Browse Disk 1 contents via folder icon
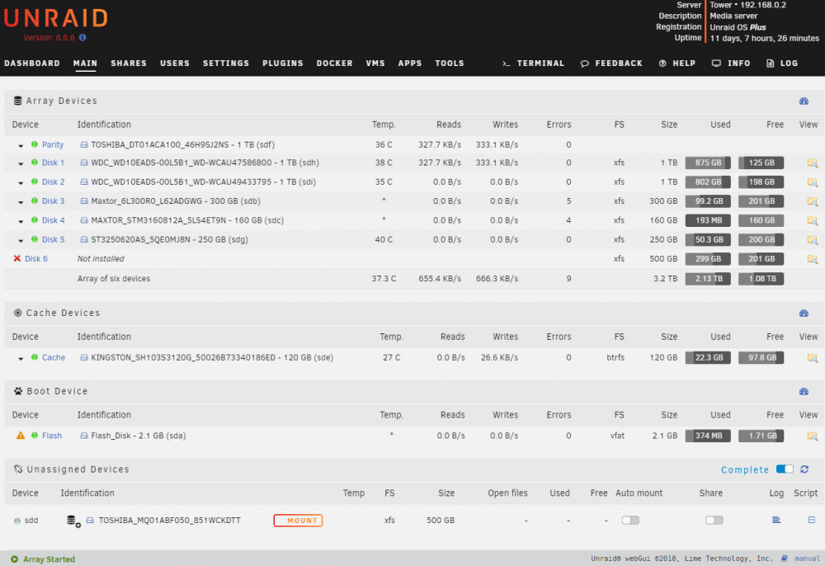 (813, 163)
